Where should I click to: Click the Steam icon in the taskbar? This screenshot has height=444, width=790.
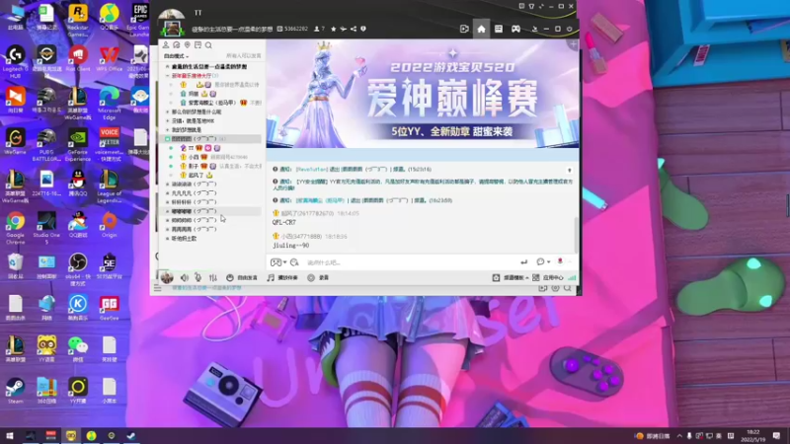[x=131, y=435]
